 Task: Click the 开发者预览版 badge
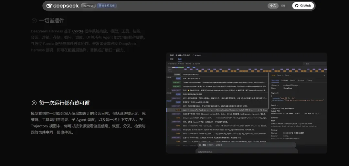click(x=107, y=6)
